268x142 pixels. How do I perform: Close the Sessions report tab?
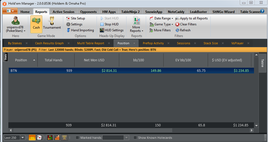pos(195,43)
